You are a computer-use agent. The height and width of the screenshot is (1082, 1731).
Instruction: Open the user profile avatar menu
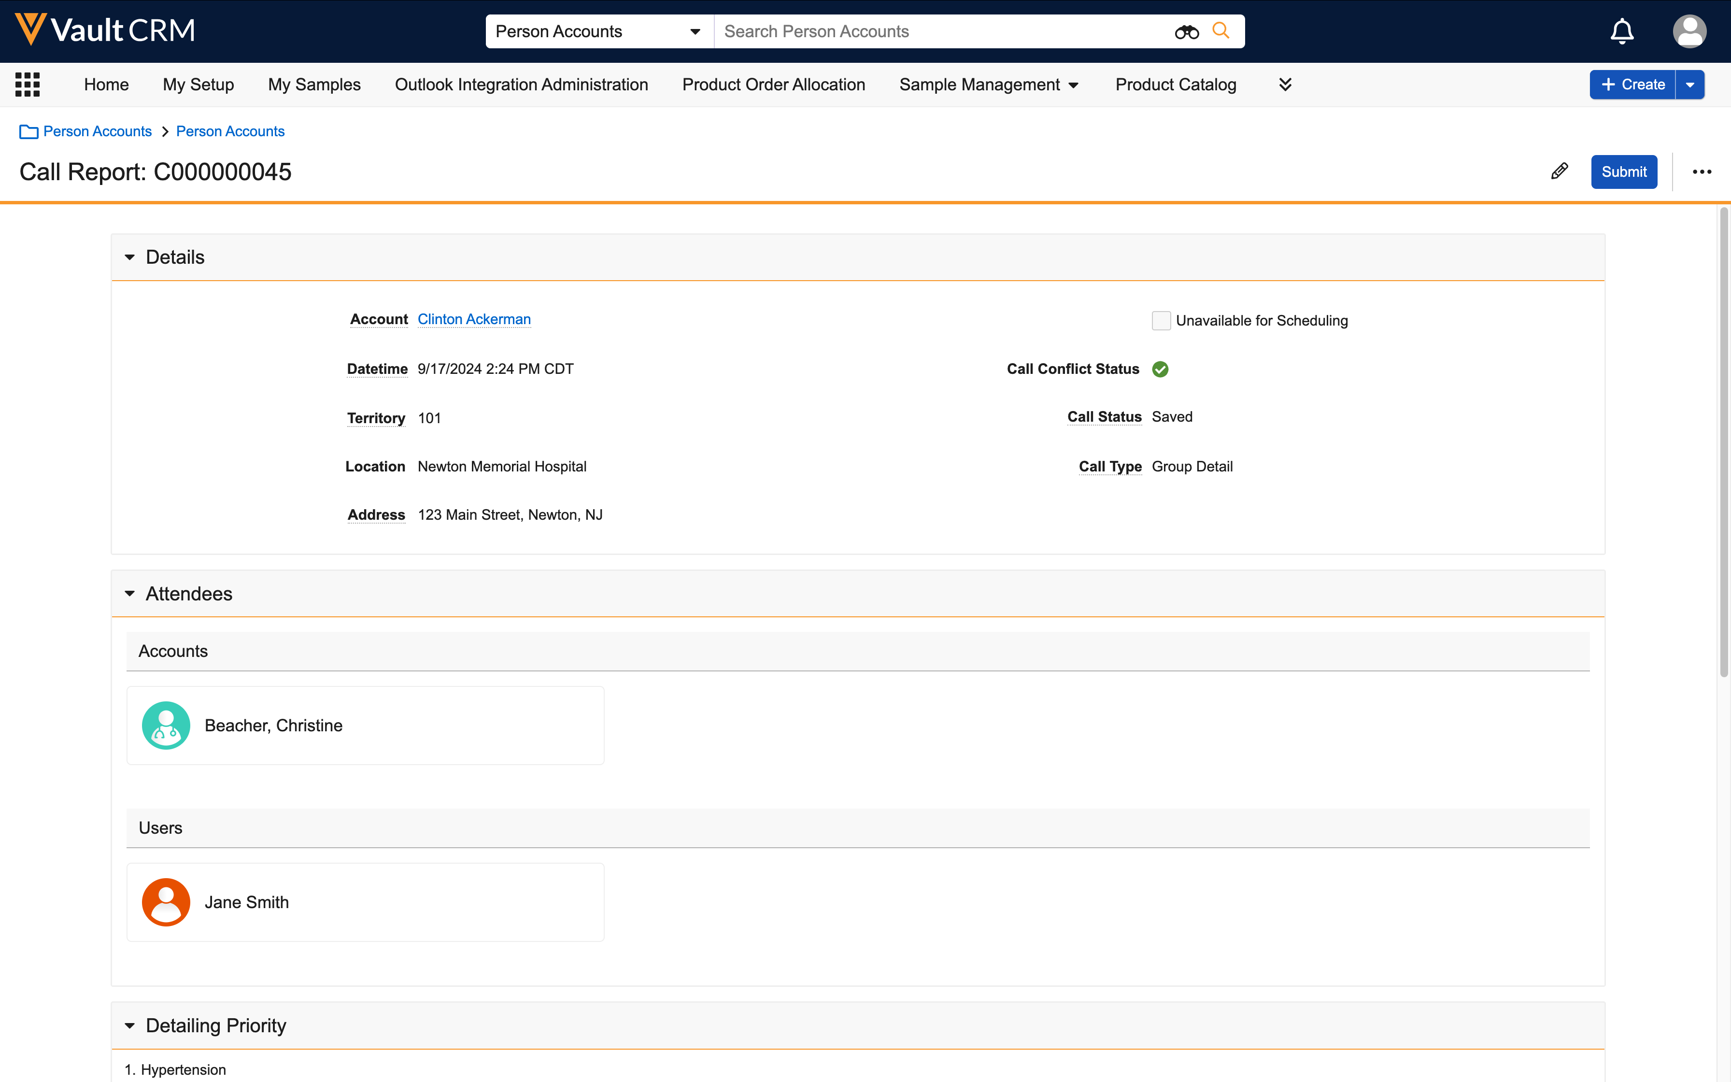[x=1689, y=31]
